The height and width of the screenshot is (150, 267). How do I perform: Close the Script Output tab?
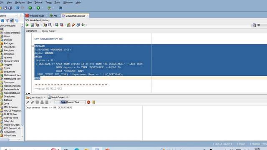tap(67, 97)
